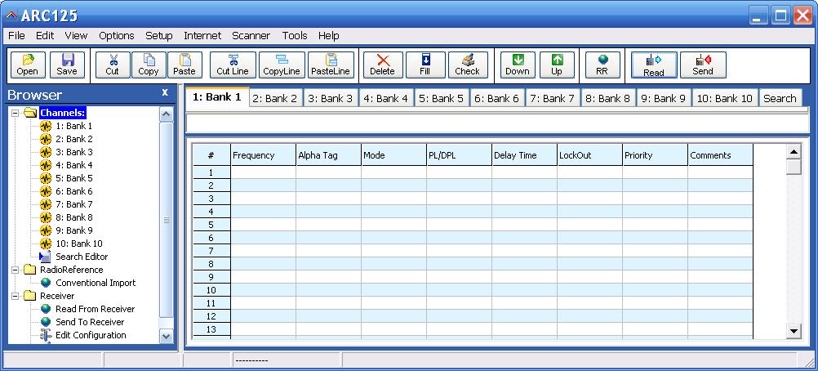Click the Frequency cell in row 1
The height and width of the screenshot is (371, 818).
coord(264,172)
